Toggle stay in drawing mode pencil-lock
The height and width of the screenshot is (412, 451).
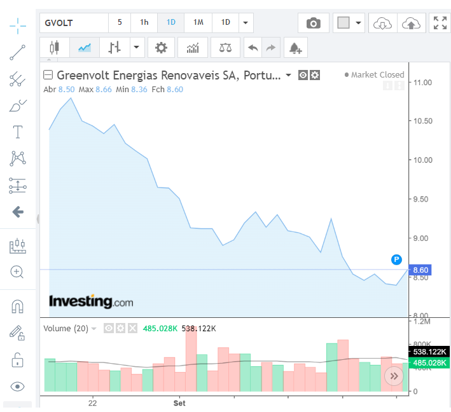17,333
